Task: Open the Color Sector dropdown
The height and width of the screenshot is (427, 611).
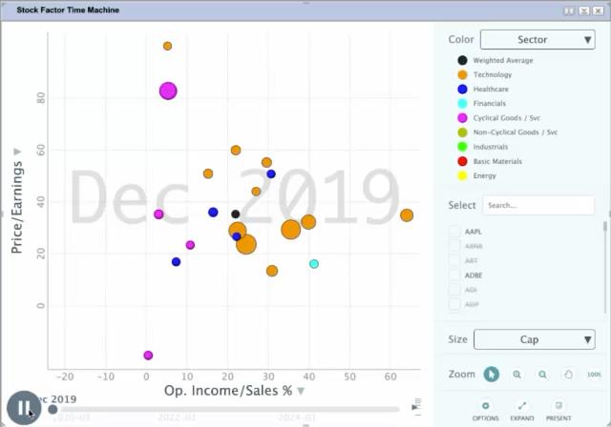Action: pos(537,39)
